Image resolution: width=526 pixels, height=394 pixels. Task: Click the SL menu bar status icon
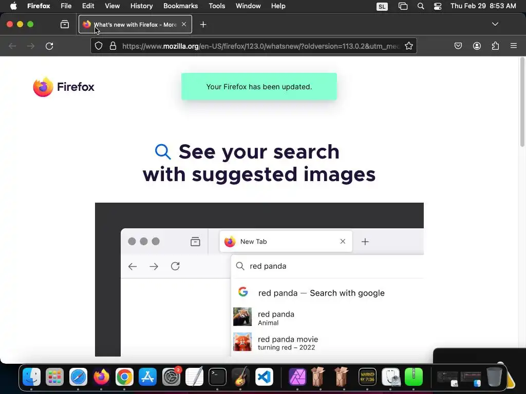(382, 6)
